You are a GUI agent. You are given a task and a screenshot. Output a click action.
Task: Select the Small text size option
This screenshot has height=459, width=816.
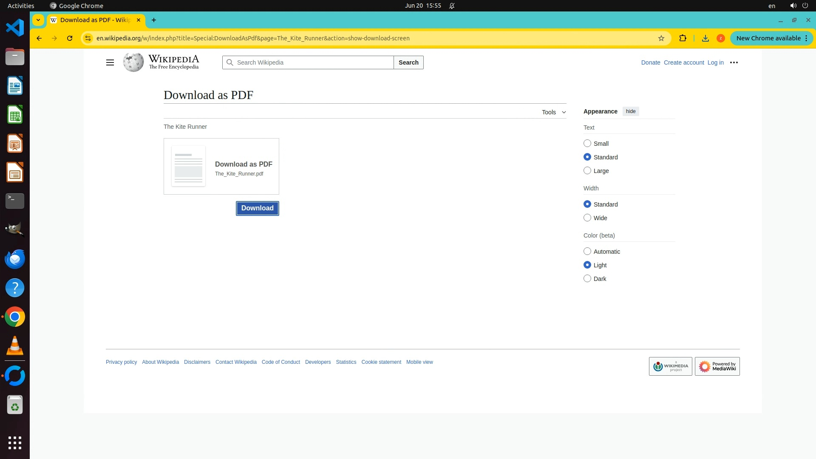pyautogui.click(x=587, y=144)
